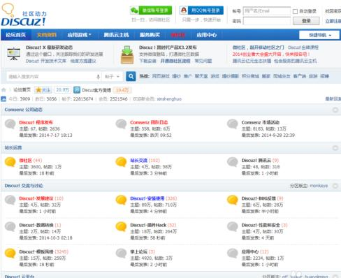The height and width of the screenshot is (278, 341).
Task: Open the Discuz官方微博 icon link
Action: point(77,90)
